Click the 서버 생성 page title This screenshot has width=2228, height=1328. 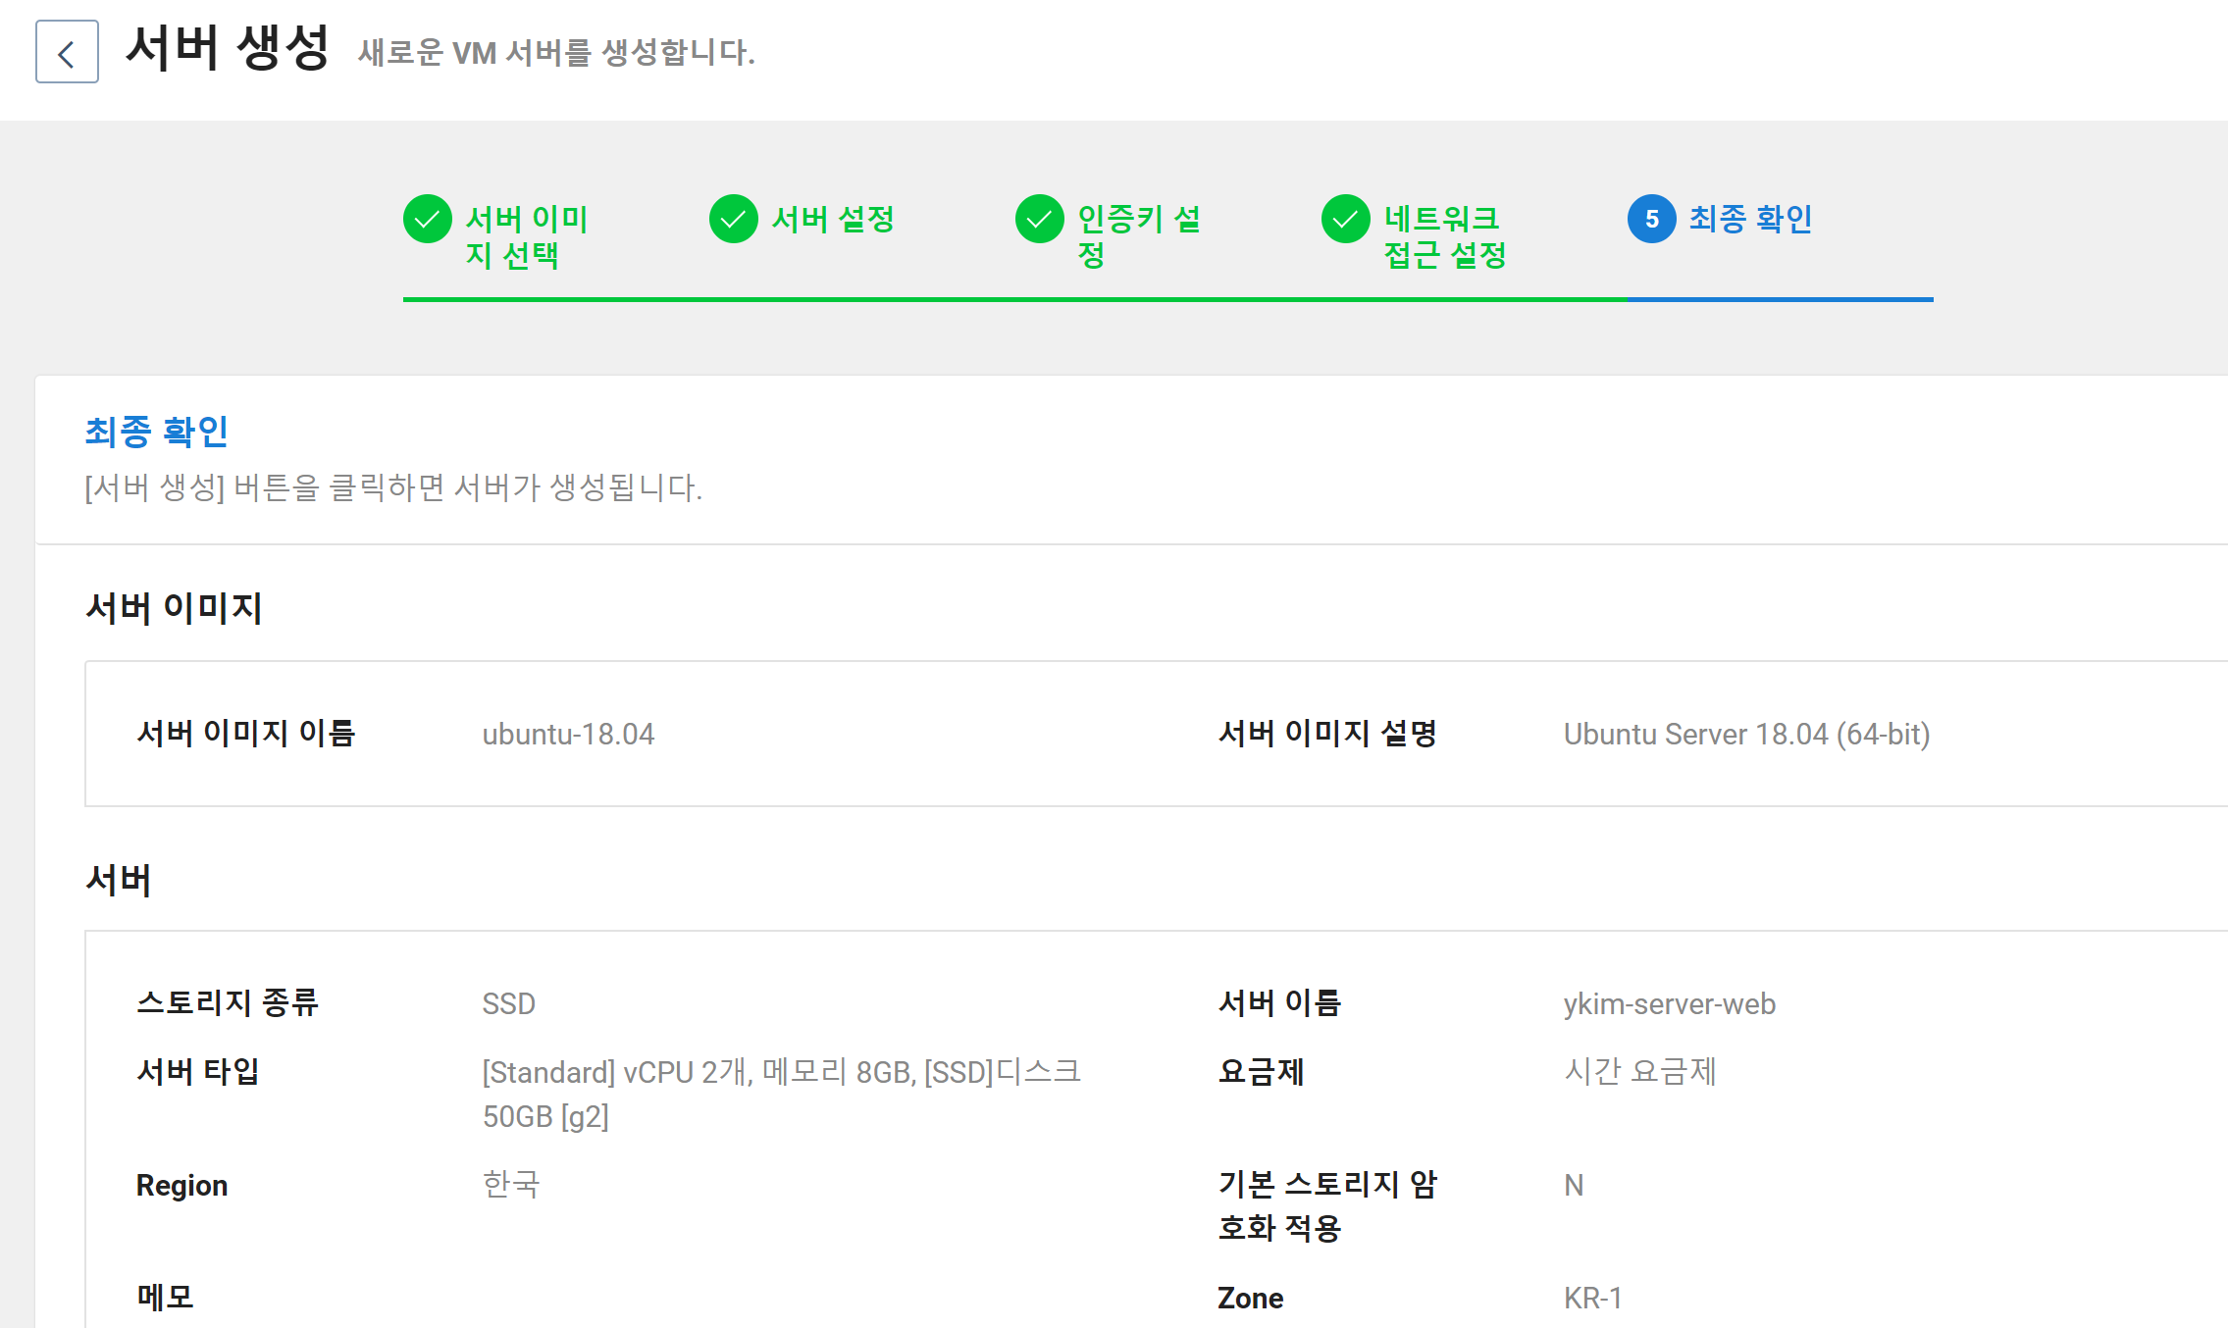click(x=228, y=48)
